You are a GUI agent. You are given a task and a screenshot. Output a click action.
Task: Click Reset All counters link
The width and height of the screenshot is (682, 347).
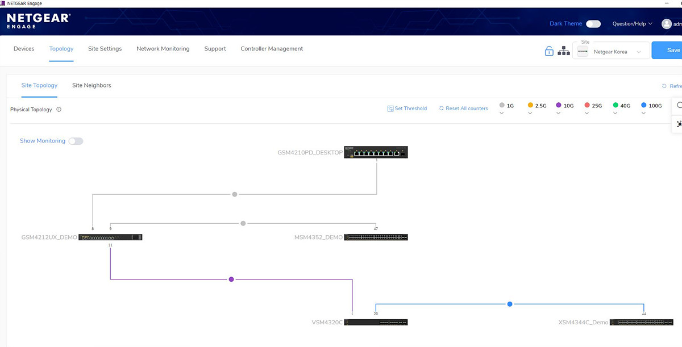463,108
